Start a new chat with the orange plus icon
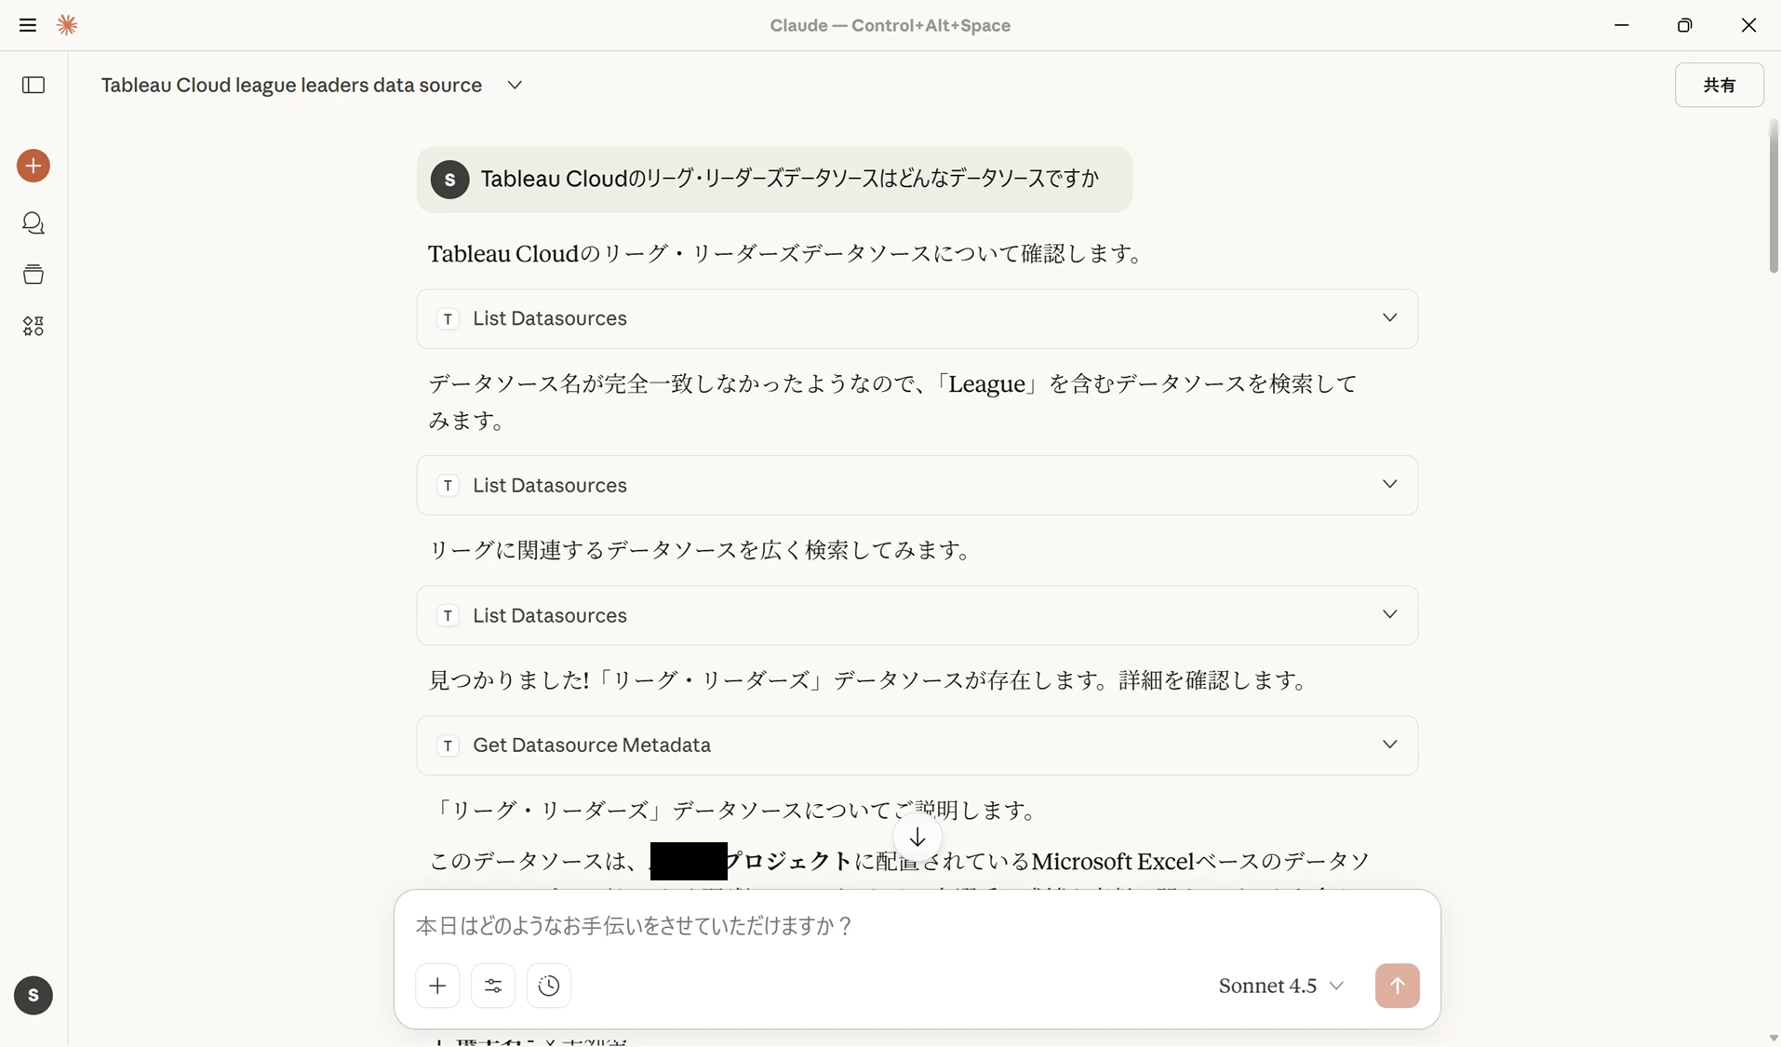 tap(33, 166)
